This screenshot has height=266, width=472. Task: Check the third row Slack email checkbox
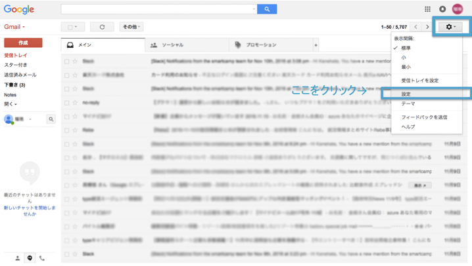pos(66,89)
